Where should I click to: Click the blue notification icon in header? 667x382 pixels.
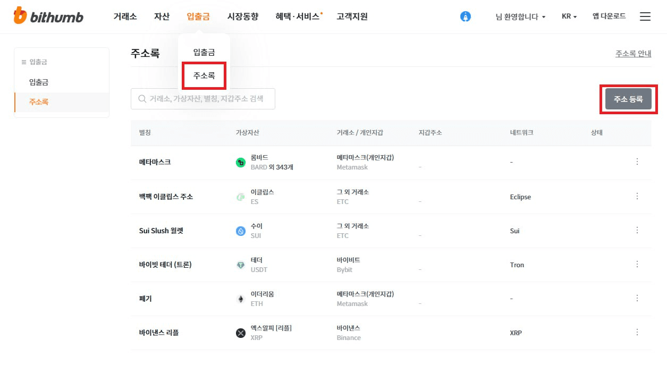click(466, 16)
